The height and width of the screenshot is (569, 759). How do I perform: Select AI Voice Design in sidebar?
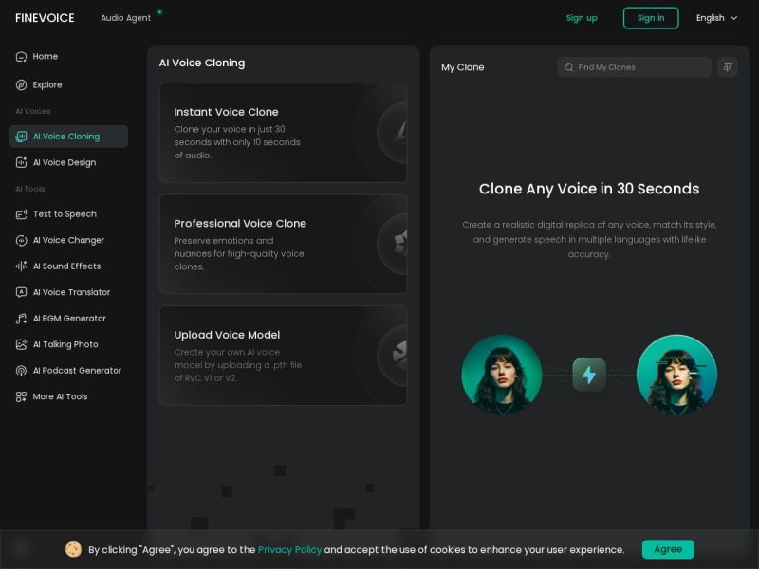click(68, 162)
